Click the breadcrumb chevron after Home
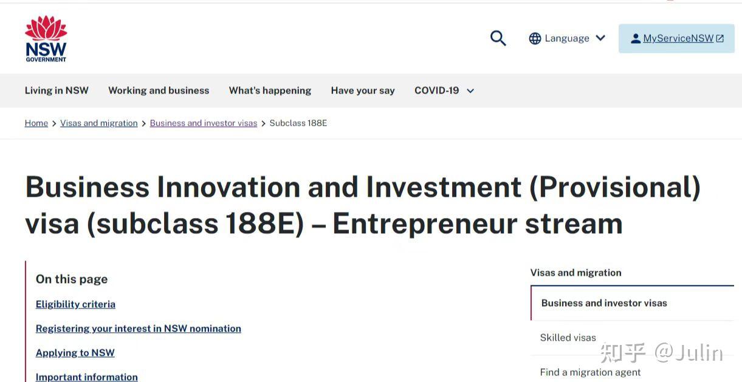The image size is (742, 382). pos(53,123)
